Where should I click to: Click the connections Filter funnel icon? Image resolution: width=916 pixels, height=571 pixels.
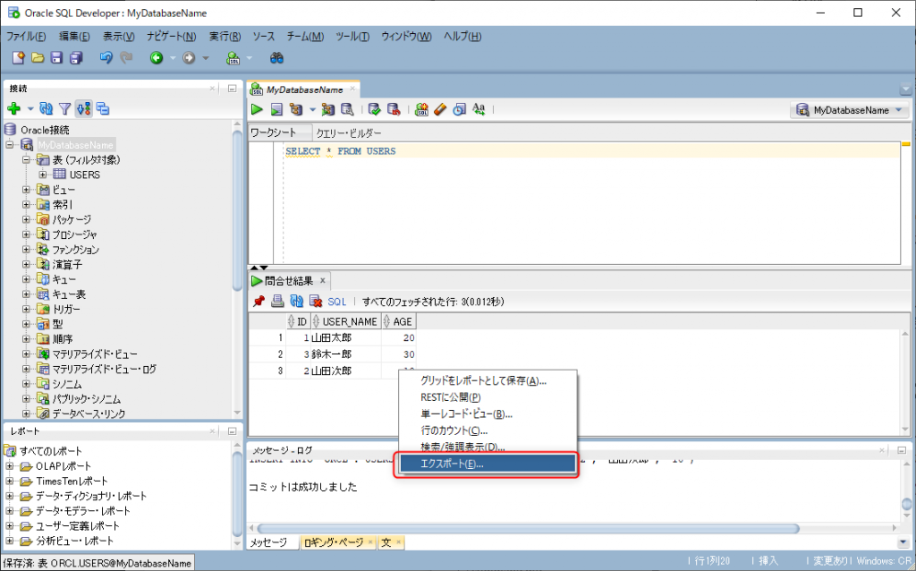64,108
